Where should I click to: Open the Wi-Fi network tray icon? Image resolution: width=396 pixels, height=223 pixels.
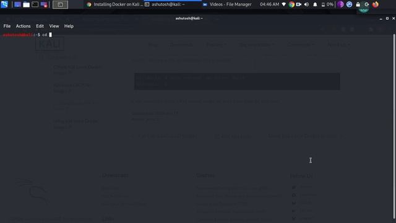(284, 4)
